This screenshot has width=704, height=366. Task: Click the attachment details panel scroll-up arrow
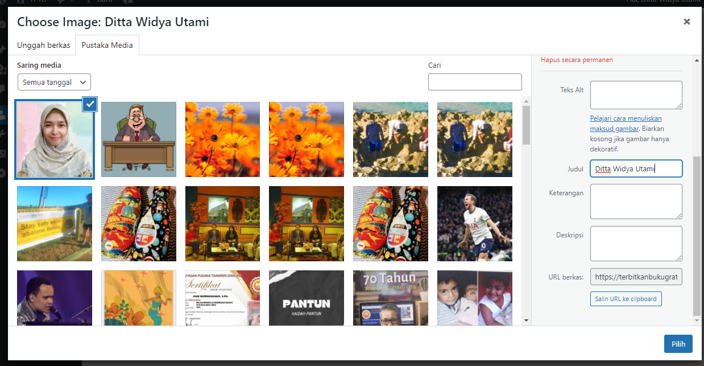coord(697,60)
